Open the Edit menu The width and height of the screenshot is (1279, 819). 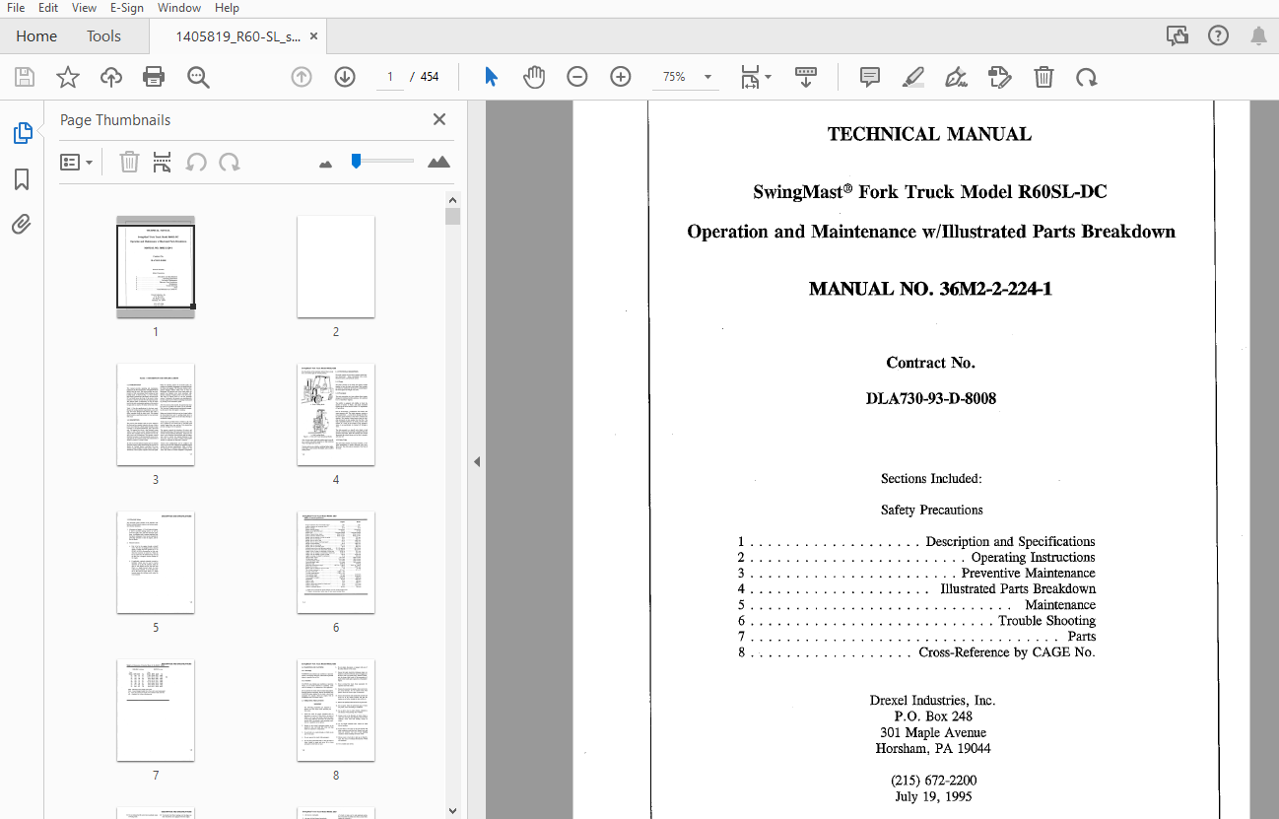coord(48,8)
